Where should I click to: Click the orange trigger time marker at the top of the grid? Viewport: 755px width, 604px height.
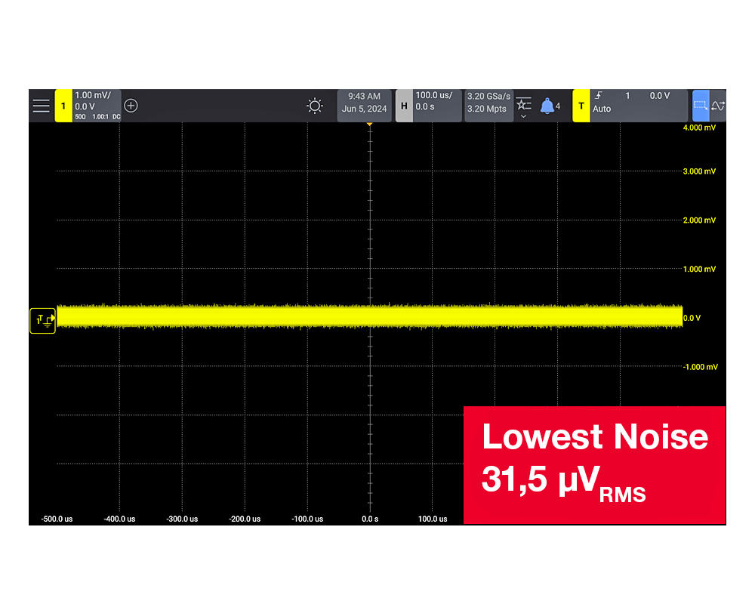(x=370, y=125)
